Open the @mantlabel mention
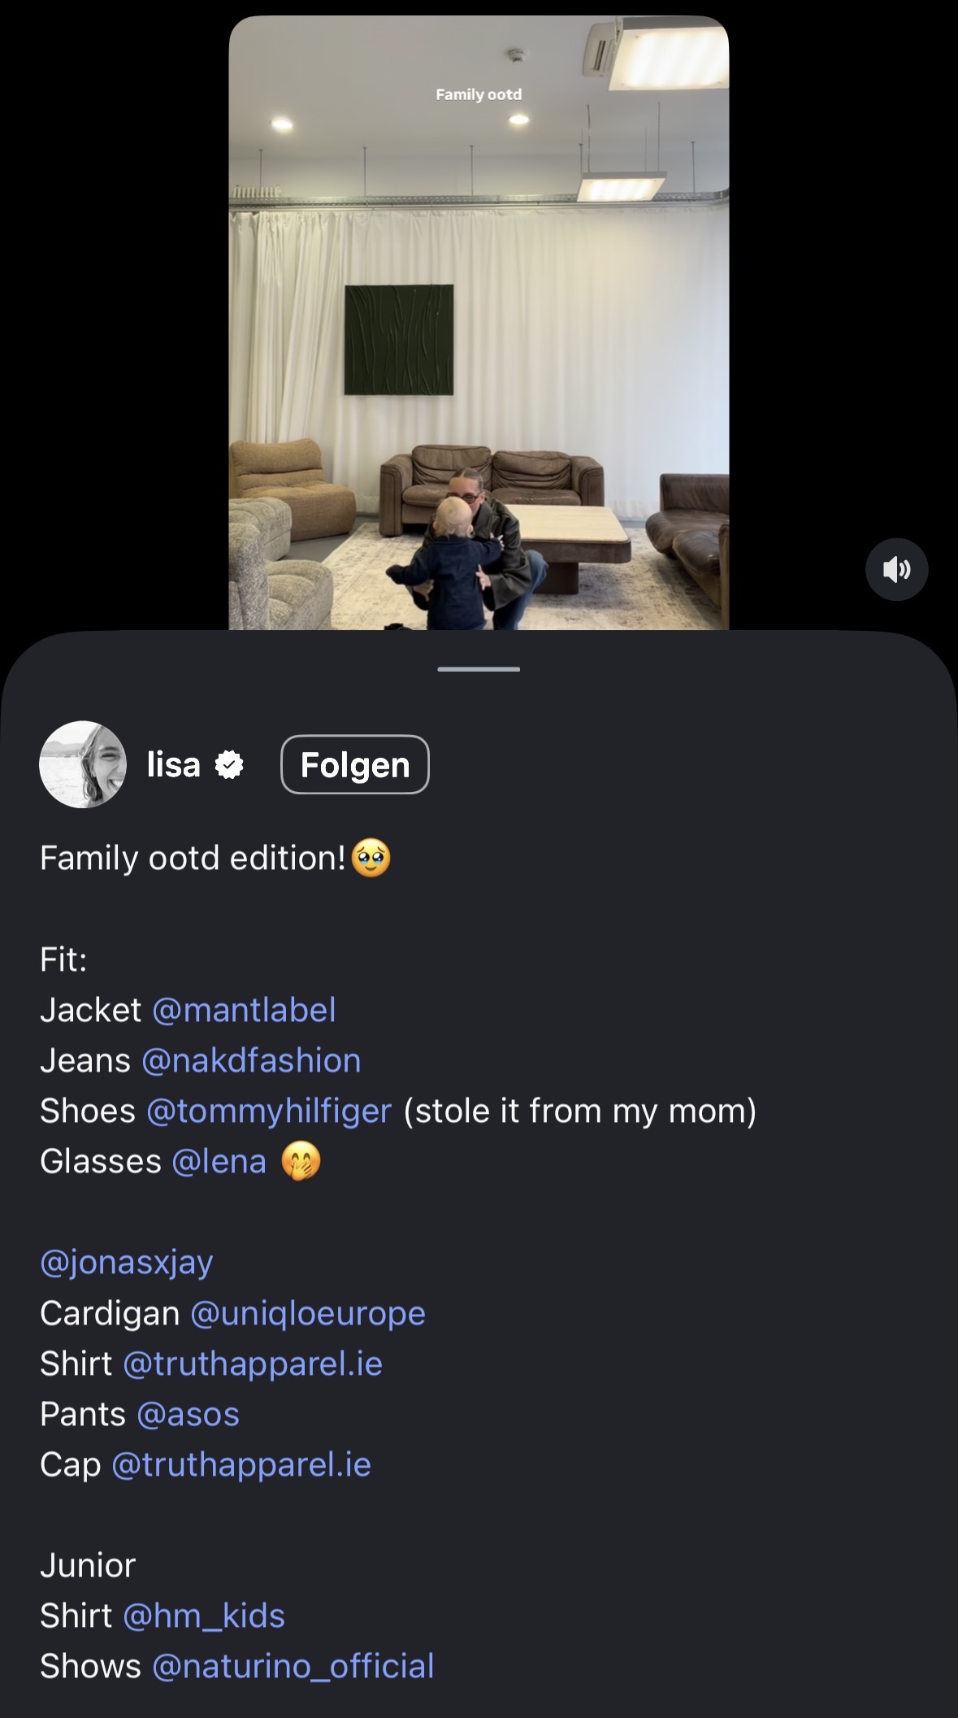 coord(244,1011)
